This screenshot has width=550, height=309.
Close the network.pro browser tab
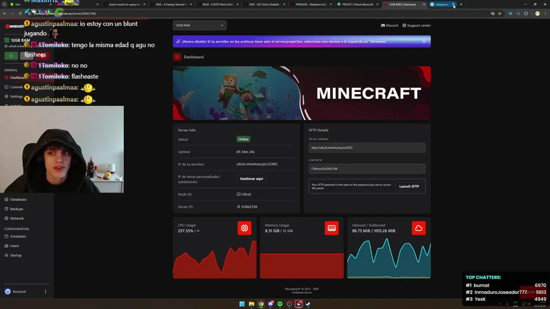[x=453, y=4]
